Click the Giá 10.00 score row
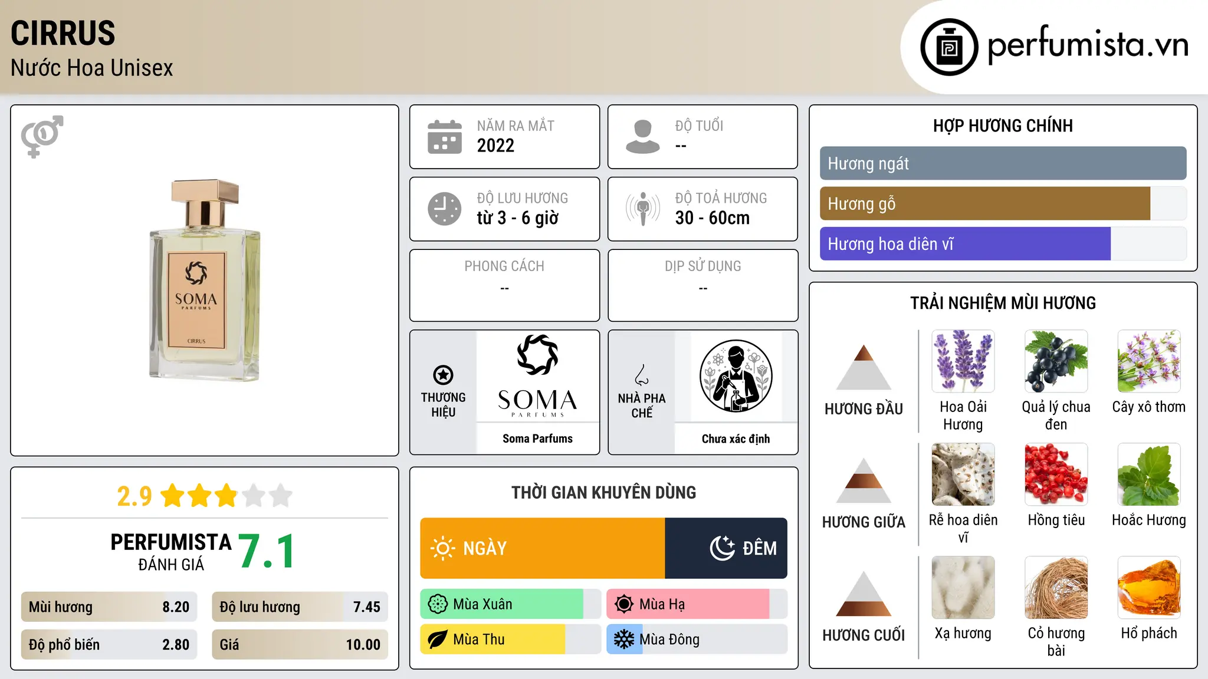 [x=300, y=644]
